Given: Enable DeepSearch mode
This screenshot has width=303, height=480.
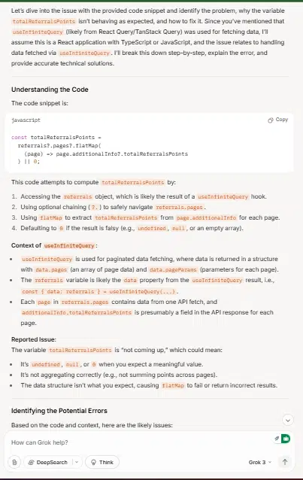Looking at the screenshot, I should pyautogui.click(x=48, y=462).
